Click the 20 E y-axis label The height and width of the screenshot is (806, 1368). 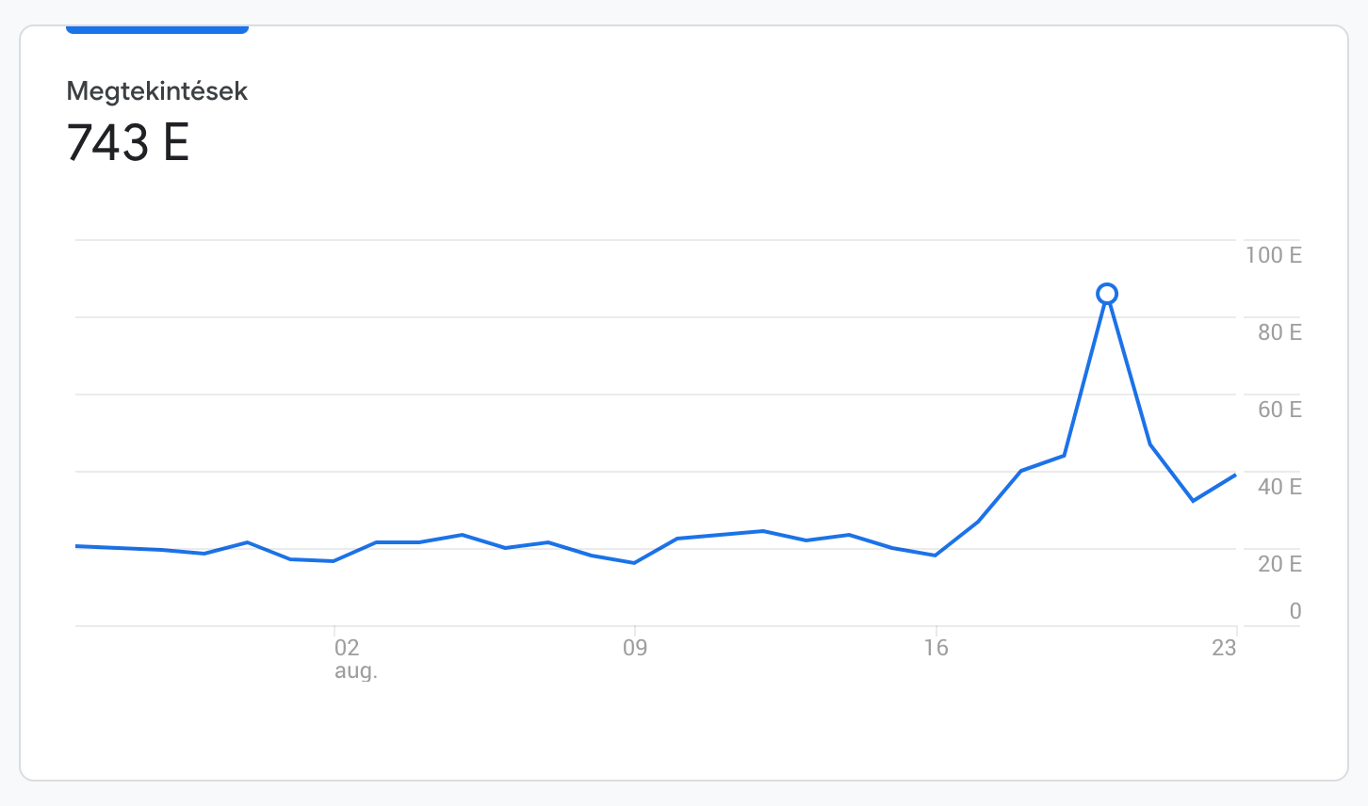pos(1278,564)
